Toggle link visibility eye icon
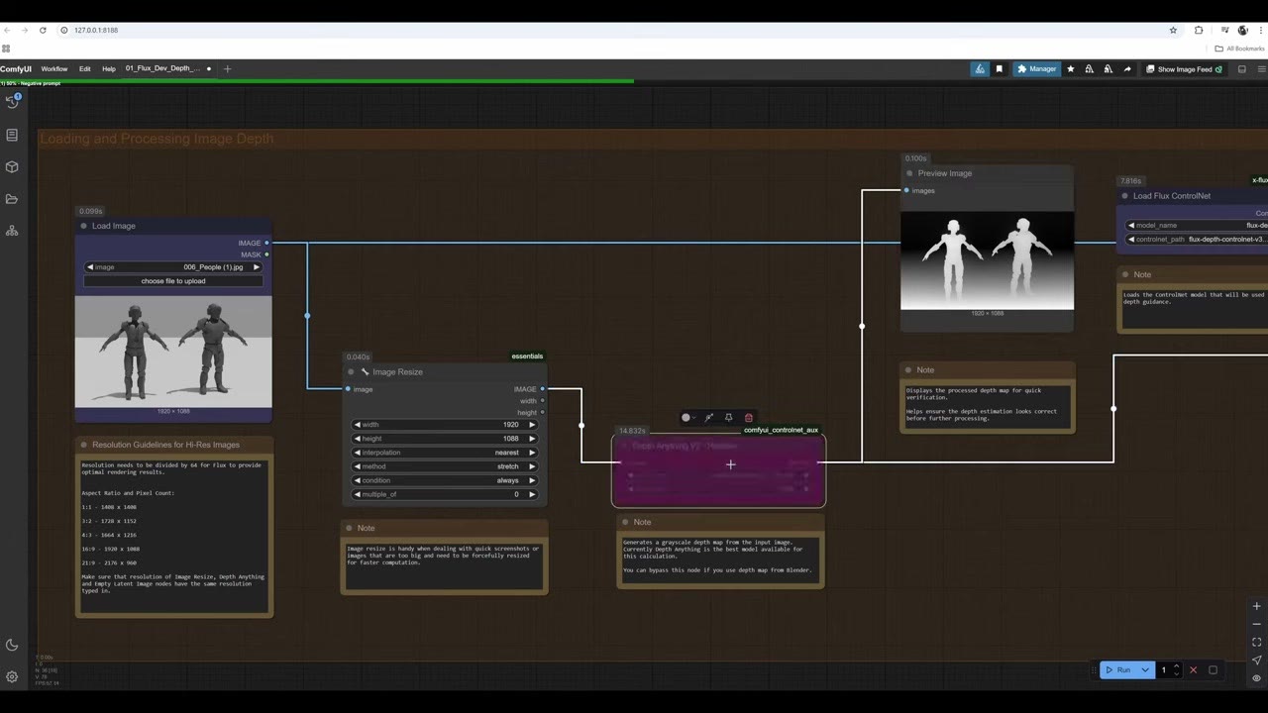 1256,678
